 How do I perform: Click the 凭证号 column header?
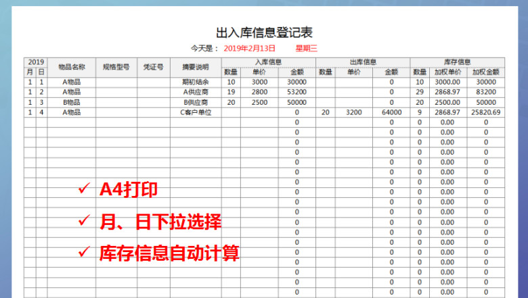point(154,67)
